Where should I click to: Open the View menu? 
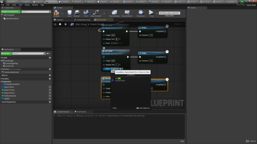click(x=20, y=5)
